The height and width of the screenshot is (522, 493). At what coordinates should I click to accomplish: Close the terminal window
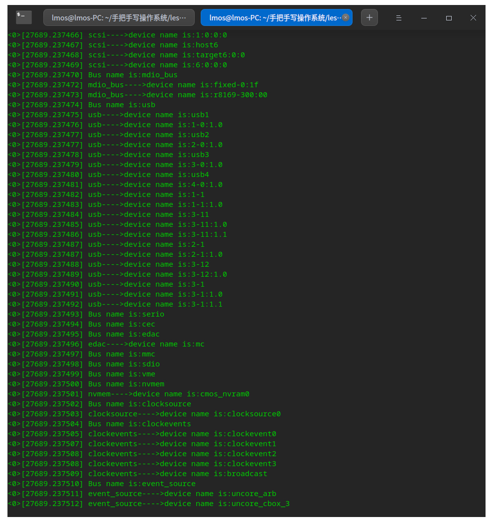[473, 17]
